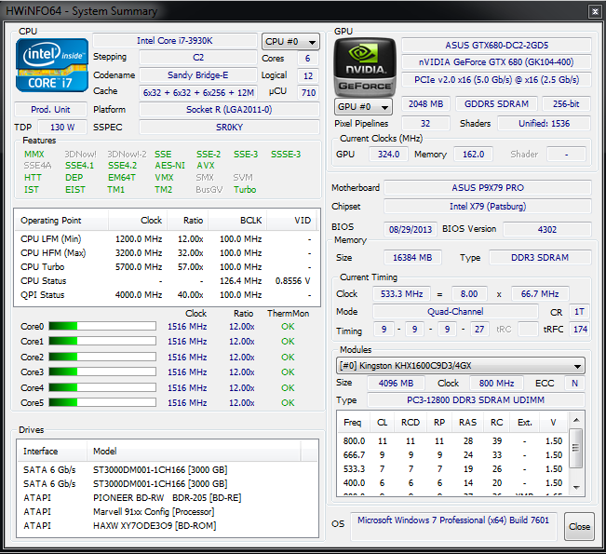606x554 pixels.
Task: Click the memory timings scrollbar up arrow
Action: coord(576,420)
